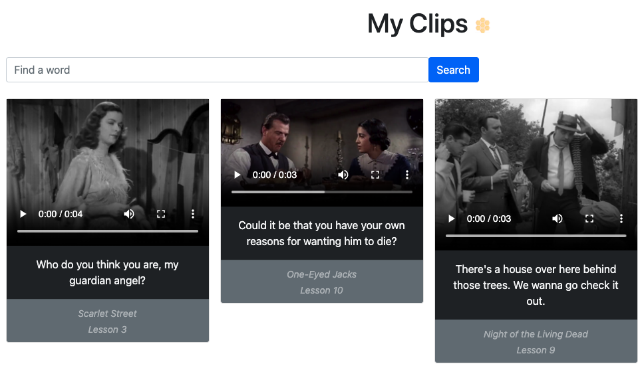This screenshot has width=642, height=368.
Task: Open more options on One-Eyed Jacks video
Action: (x=407, y=175)
